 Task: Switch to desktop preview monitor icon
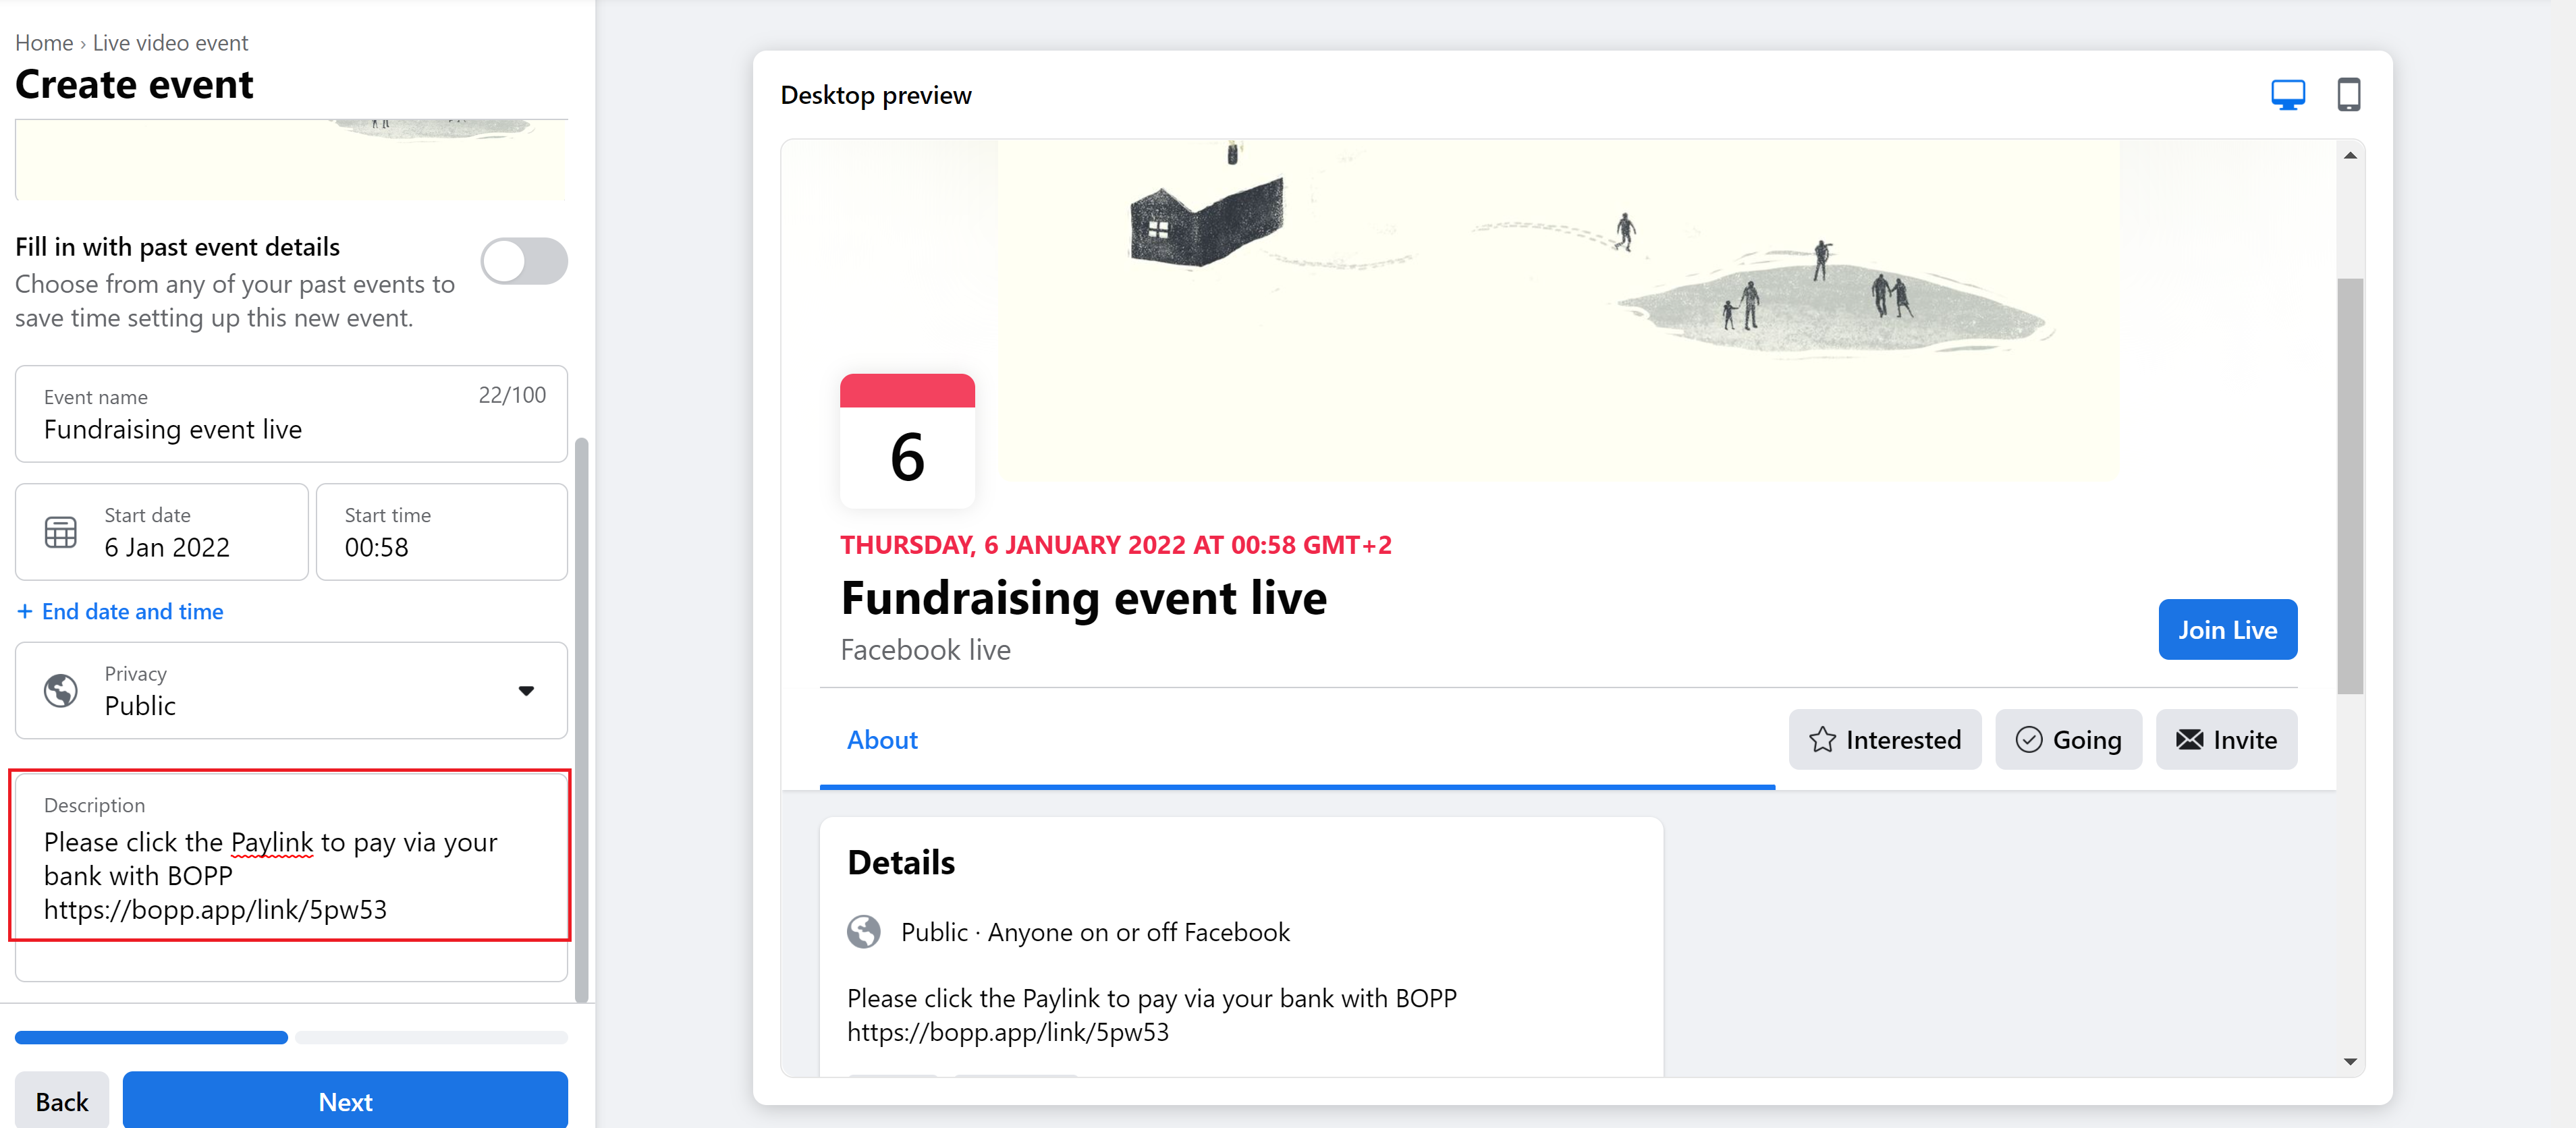[2287, 95]
